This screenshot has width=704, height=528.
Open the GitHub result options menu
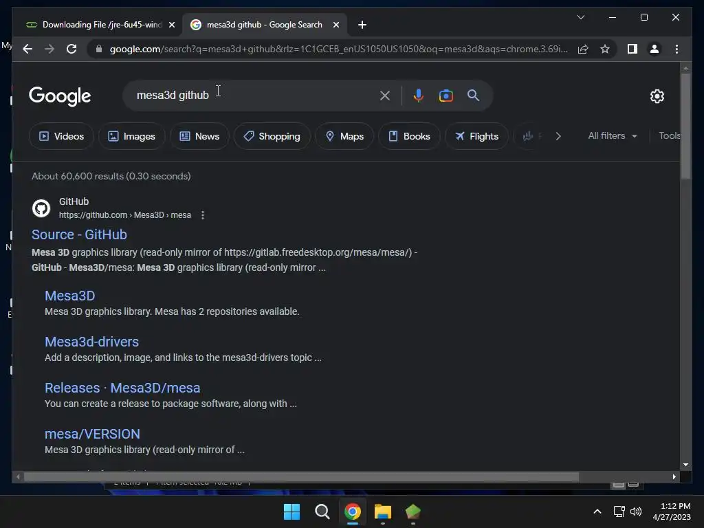pos(203,215)
